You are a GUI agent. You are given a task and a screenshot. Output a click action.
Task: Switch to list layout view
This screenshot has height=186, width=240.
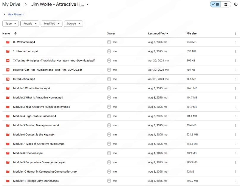(216, 4)
